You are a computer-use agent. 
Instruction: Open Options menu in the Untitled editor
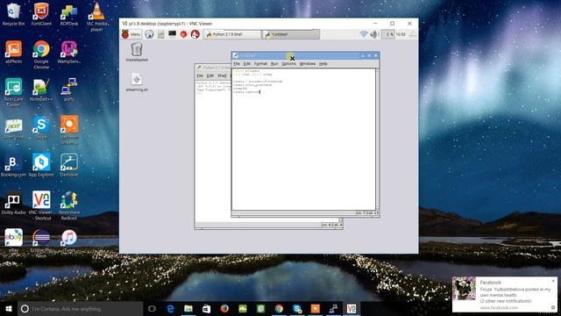288,64
